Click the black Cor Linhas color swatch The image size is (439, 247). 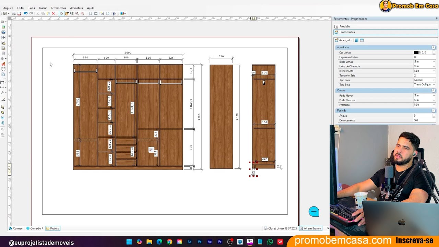coord(416,52)
